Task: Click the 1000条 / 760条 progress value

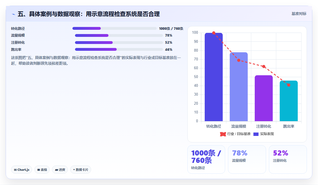Action: pos(171,29)
